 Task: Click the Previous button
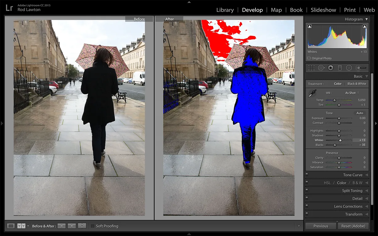[321, 226]
